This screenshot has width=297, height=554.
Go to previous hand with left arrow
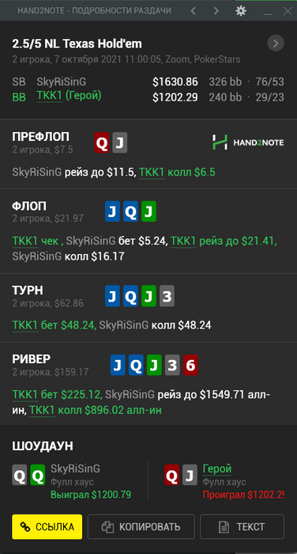click(193, 11)
